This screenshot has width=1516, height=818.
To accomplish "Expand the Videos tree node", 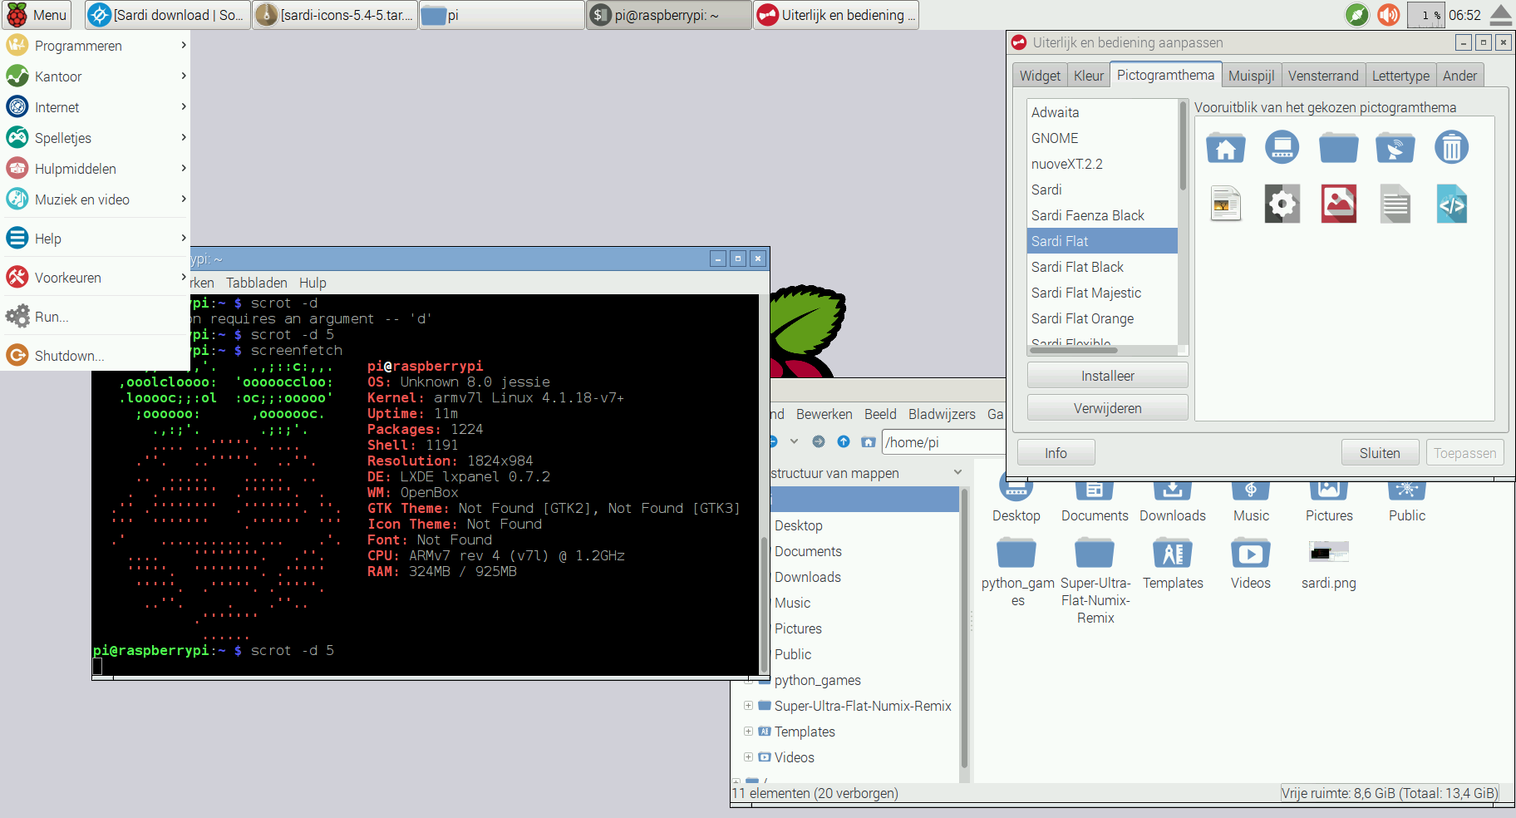I will (x=748, y=757).
